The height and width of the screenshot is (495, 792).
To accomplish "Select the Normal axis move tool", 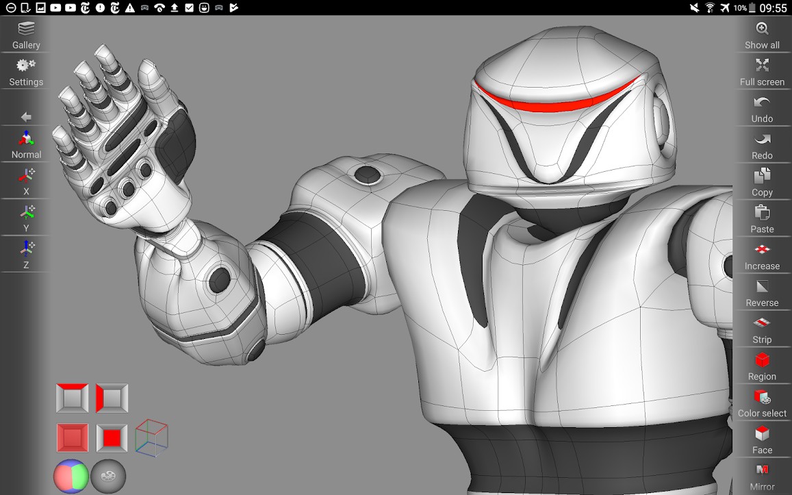I will [26, 144].
